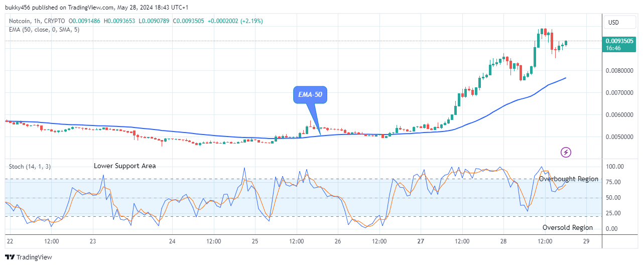Click the Lower Support Area text label
This screenshot has width=643, height=266.
125,166
